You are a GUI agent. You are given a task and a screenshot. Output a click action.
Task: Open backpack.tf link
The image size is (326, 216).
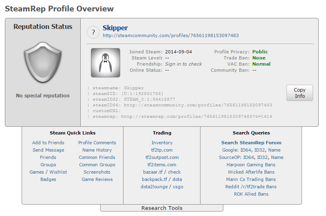154,179
